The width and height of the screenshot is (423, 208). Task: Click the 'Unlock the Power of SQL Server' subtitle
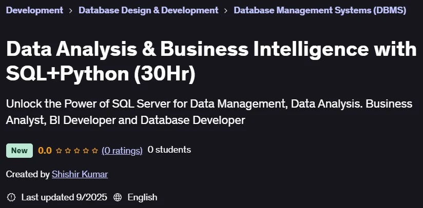[x=209, y=112]
